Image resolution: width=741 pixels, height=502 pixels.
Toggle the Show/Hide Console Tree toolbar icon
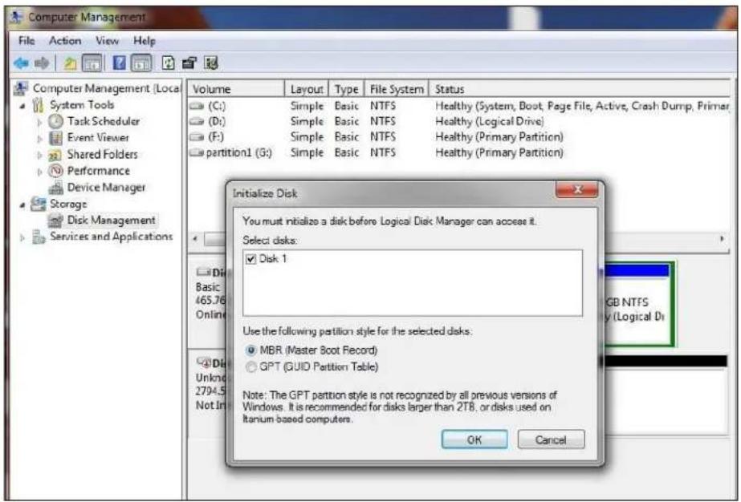click(92, 63)
